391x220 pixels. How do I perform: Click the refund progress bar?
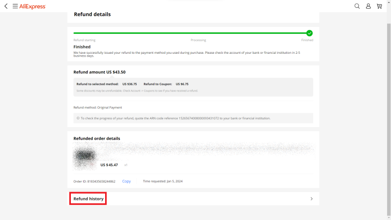191,33
